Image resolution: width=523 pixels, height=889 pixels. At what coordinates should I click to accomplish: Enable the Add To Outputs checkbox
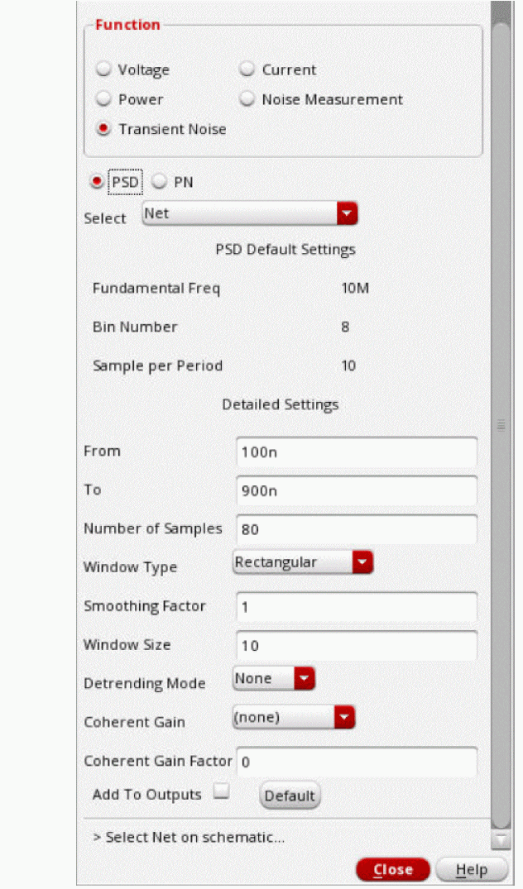(x=220, y=792)
